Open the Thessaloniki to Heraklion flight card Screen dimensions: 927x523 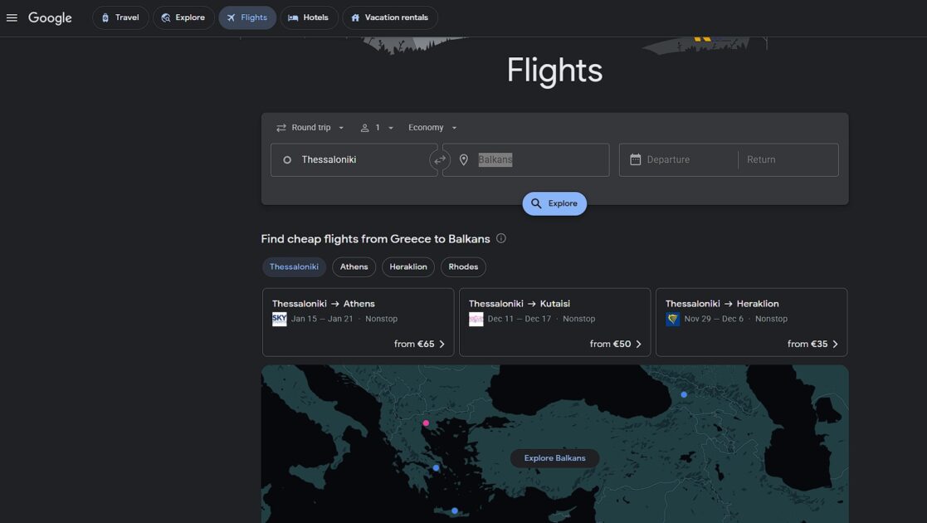751,322
